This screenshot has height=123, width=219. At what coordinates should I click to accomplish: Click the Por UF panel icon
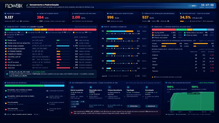click(102, 27)
